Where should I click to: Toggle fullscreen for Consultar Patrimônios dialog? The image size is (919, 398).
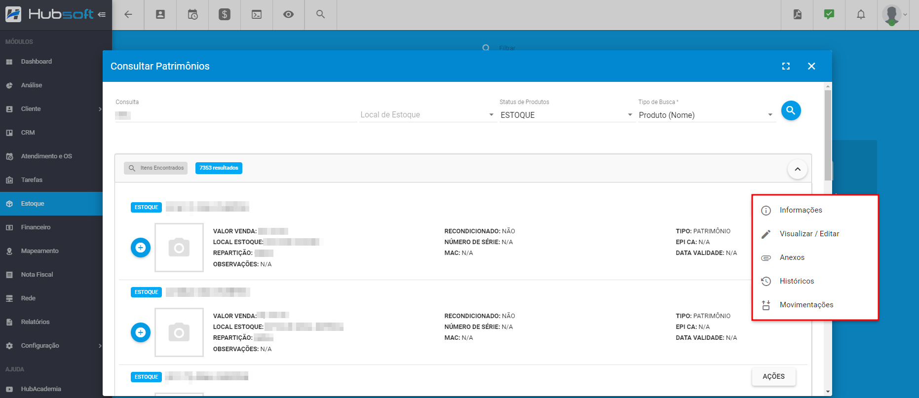pos(786,66)
